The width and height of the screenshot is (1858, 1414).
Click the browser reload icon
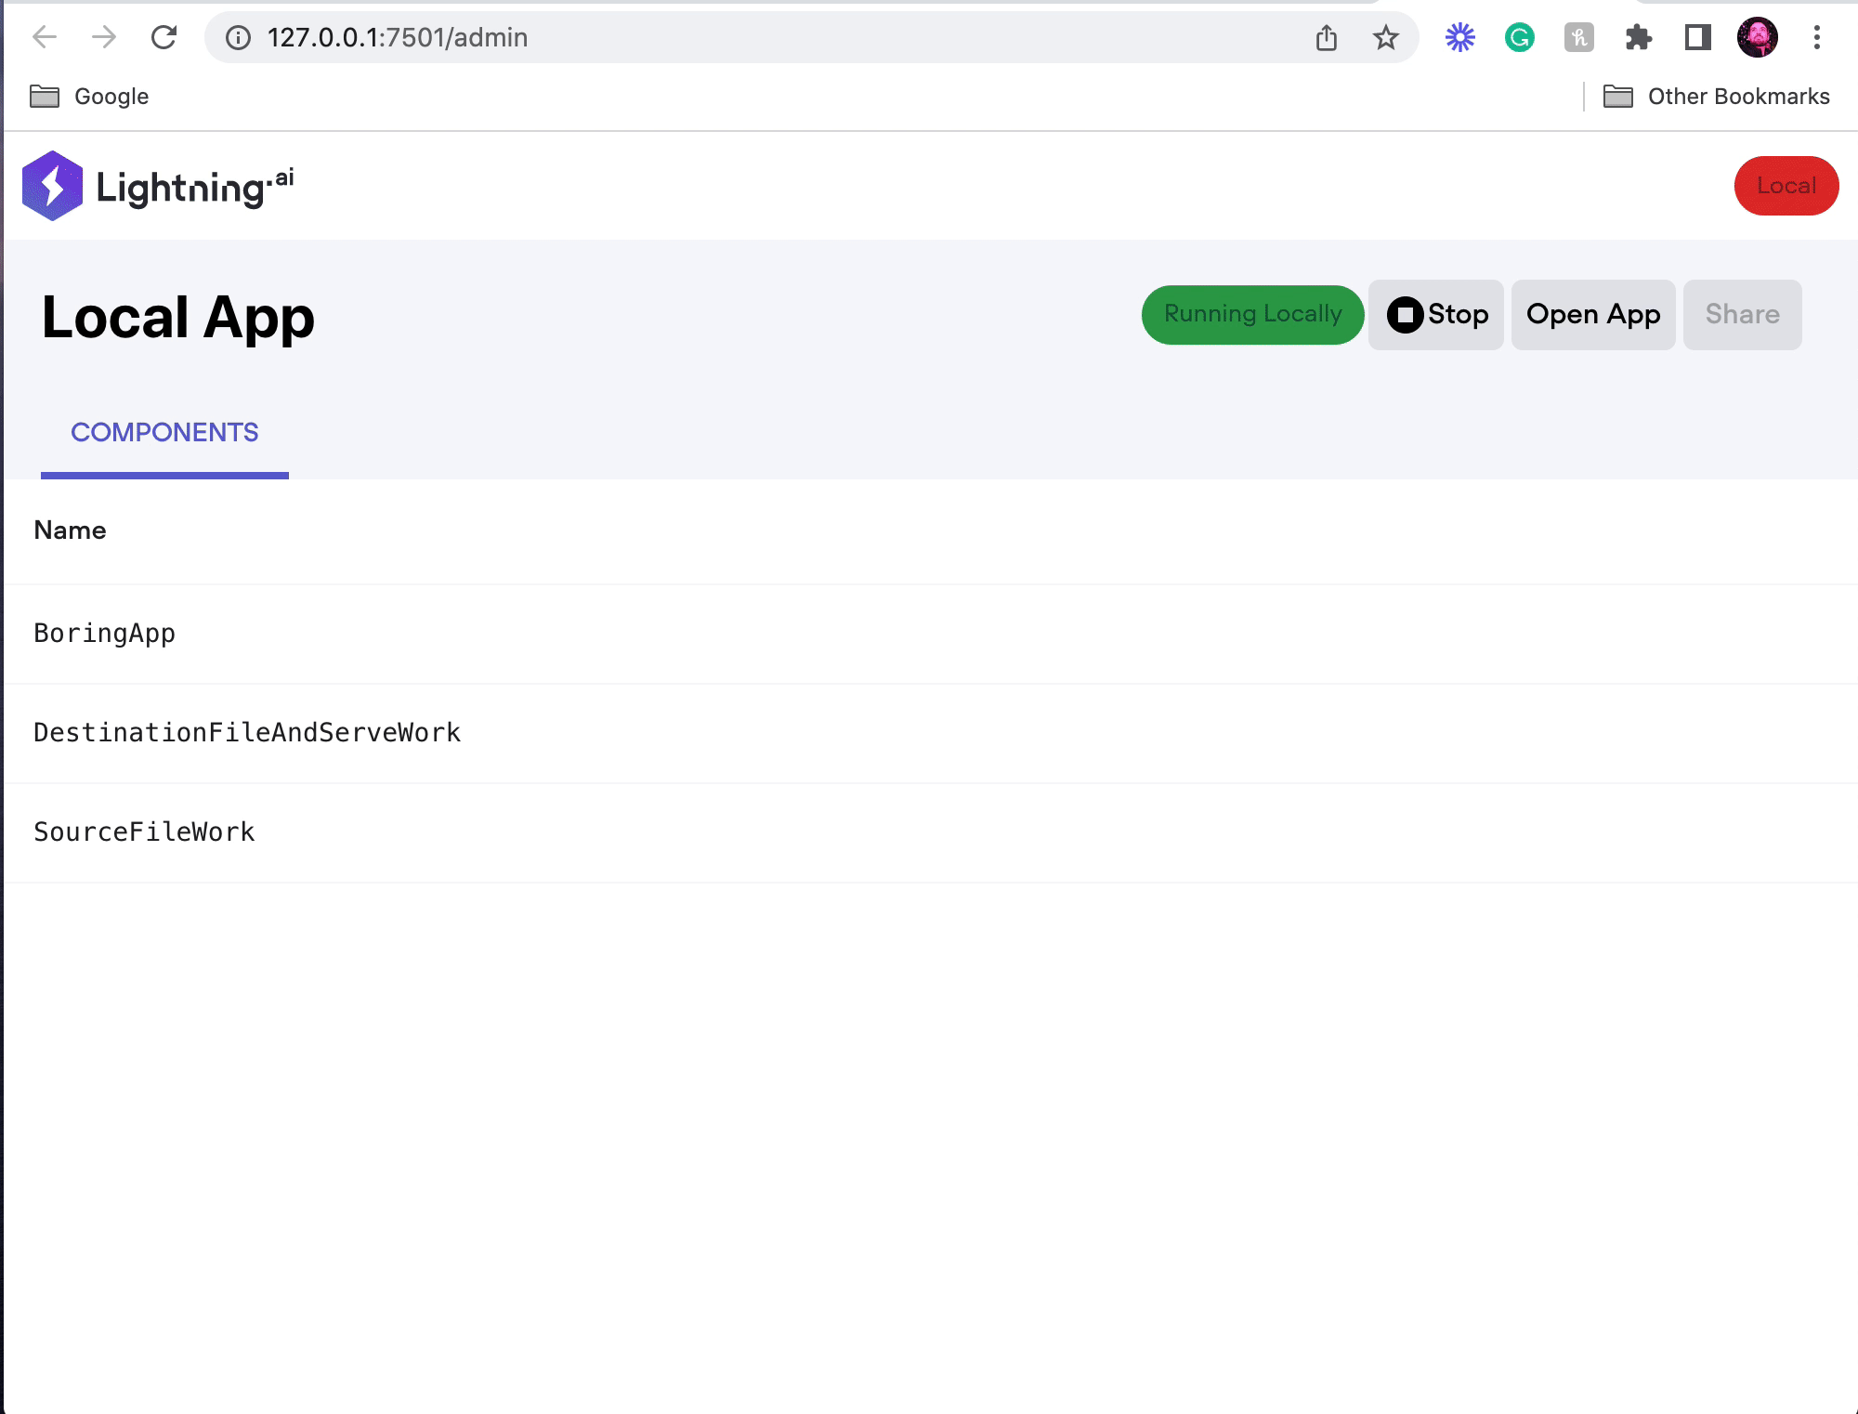(164, 37)
